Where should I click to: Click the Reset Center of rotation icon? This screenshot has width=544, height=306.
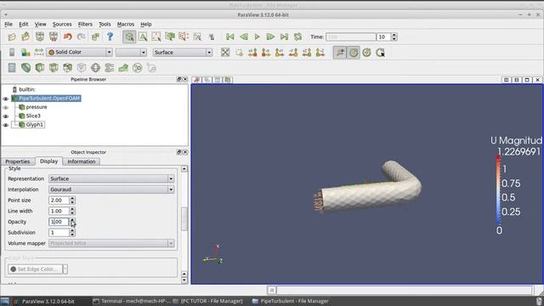click(x=366, y=53)
